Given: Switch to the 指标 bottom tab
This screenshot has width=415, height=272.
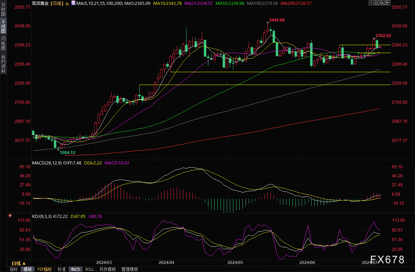Looking at the screenshot, I should coord(14,269).
